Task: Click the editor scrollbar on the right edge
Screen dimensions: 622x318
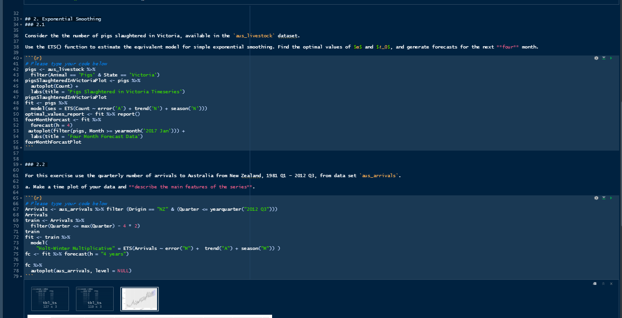Action: pos(620,140)
